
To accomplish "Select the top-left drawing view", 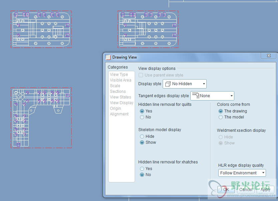I will coord(41,29).
